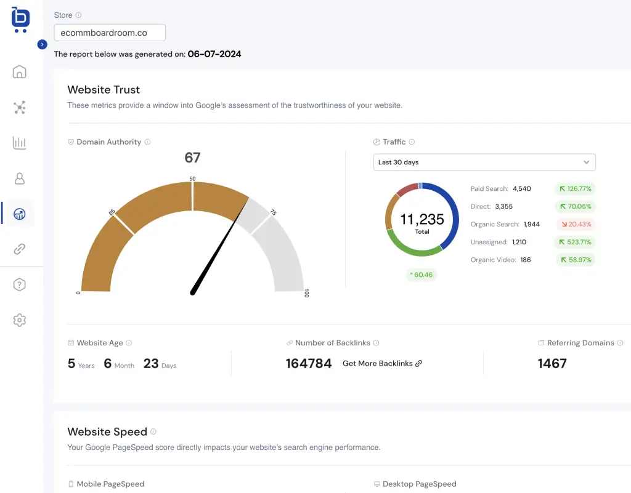Click the Website Trust heading
Viewport: 631px width, 493px height.
pyautogui.click(x=104, y=90)
